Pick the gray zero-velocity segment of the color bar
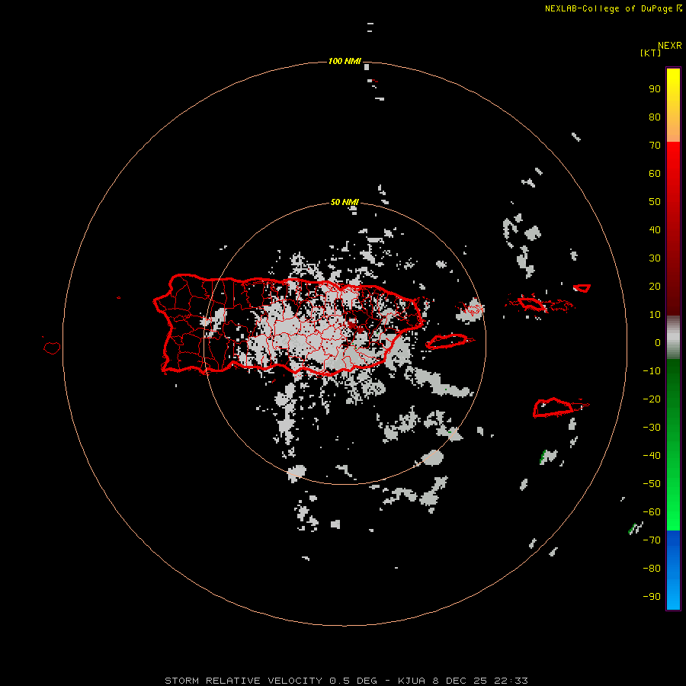 [x=673, y=338]
